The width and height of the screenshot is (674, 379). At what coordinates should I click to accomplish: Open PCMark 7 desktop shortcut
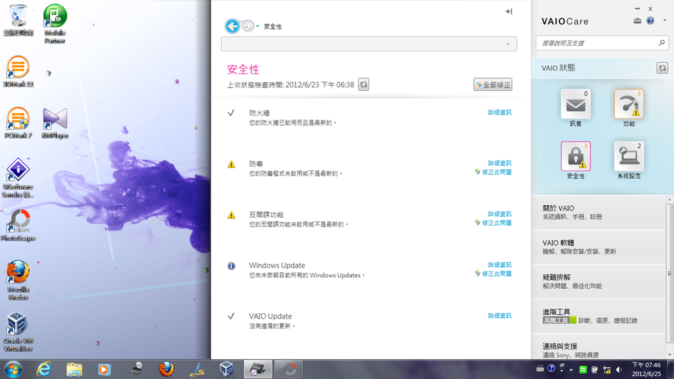18,122
